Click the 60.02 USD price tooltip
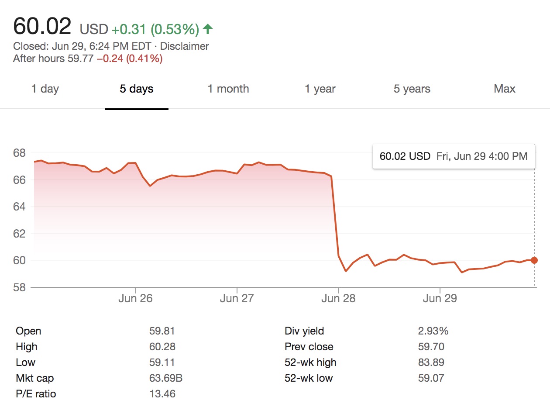This screenshot has height=414, width=550. pos(454,156)
